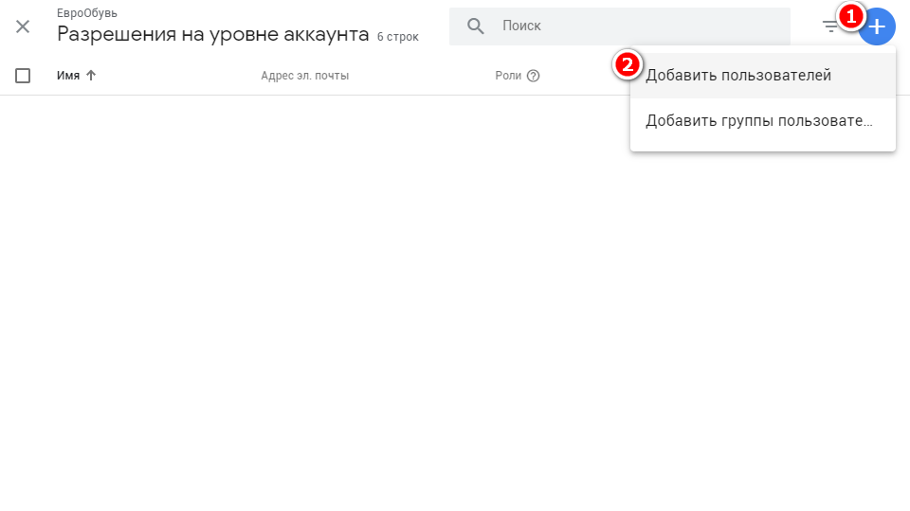910x511 pixels.
Task: Sort by the Имя column header
Action: point(68,76)
